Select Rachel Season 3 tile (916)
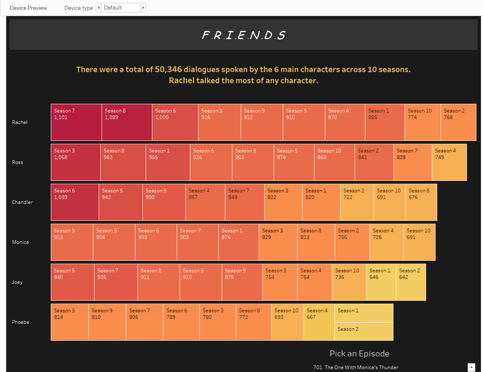The height and width of the screenshot is (372, 483). pyautogui.click(x=220, y=122)
